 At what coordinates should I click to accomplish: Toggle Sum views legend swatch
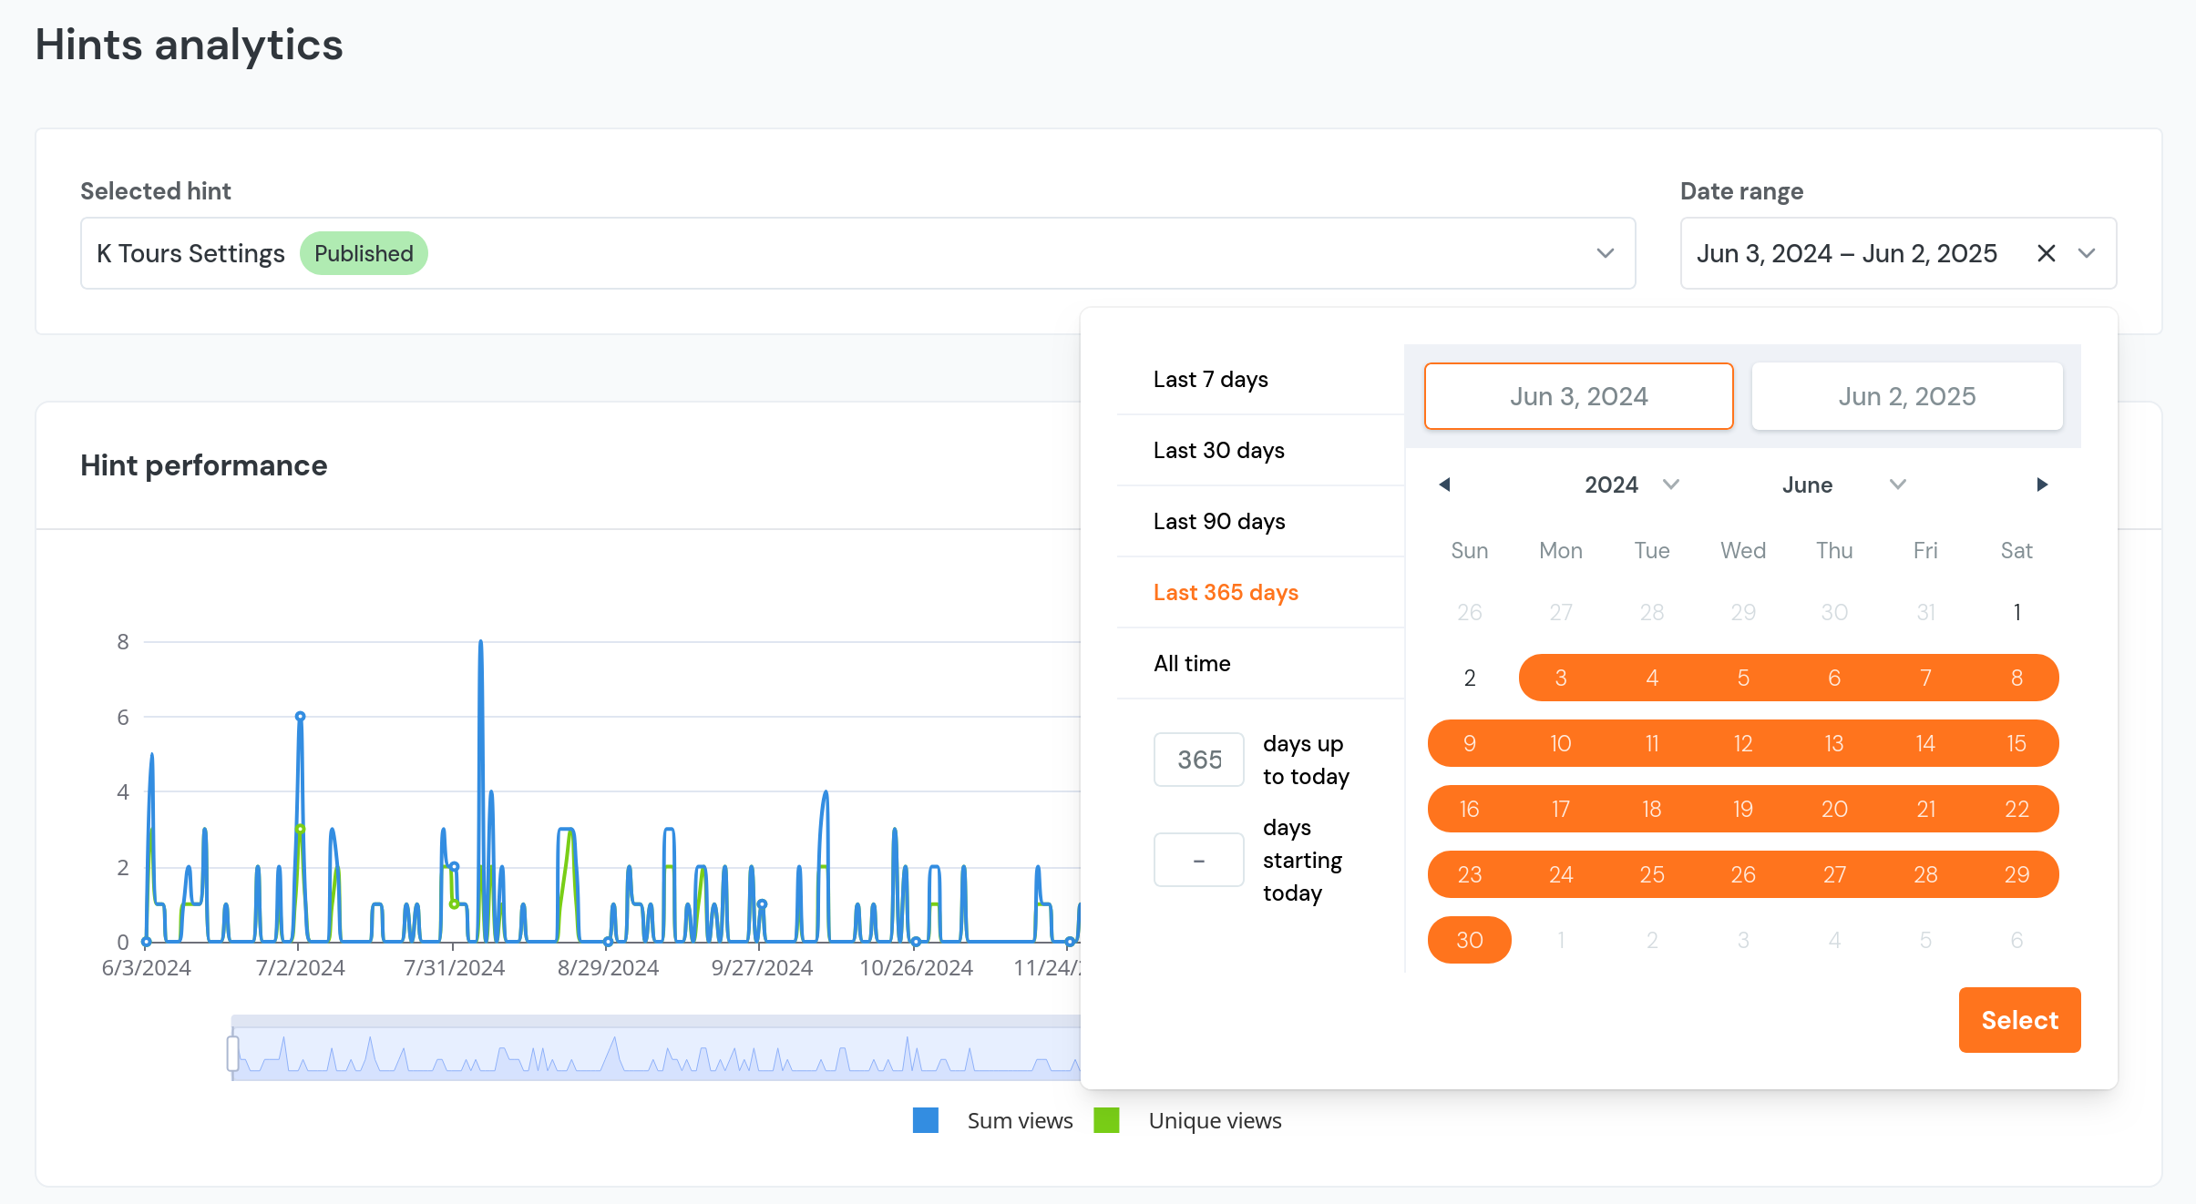(926, 1120)
